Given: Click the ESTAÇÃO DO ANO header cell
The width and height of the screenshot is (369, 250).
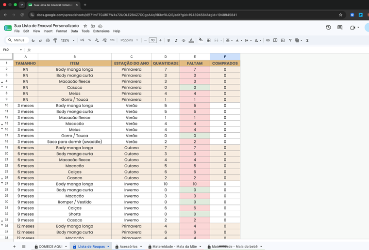Looking at the screenshot, I should [132, 63].
